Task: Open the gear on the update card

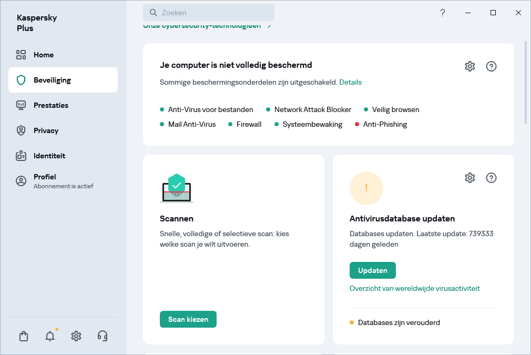Action: [469, 178]
